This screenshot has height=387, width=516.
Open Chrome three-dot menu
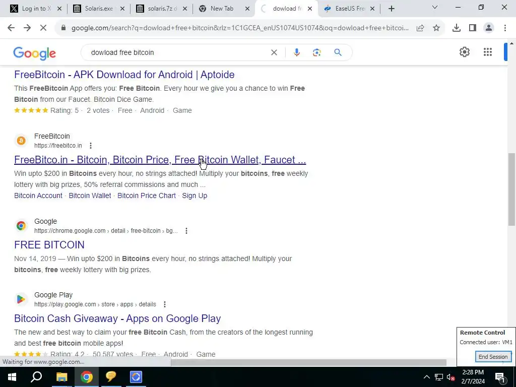(x=505, y=28)
